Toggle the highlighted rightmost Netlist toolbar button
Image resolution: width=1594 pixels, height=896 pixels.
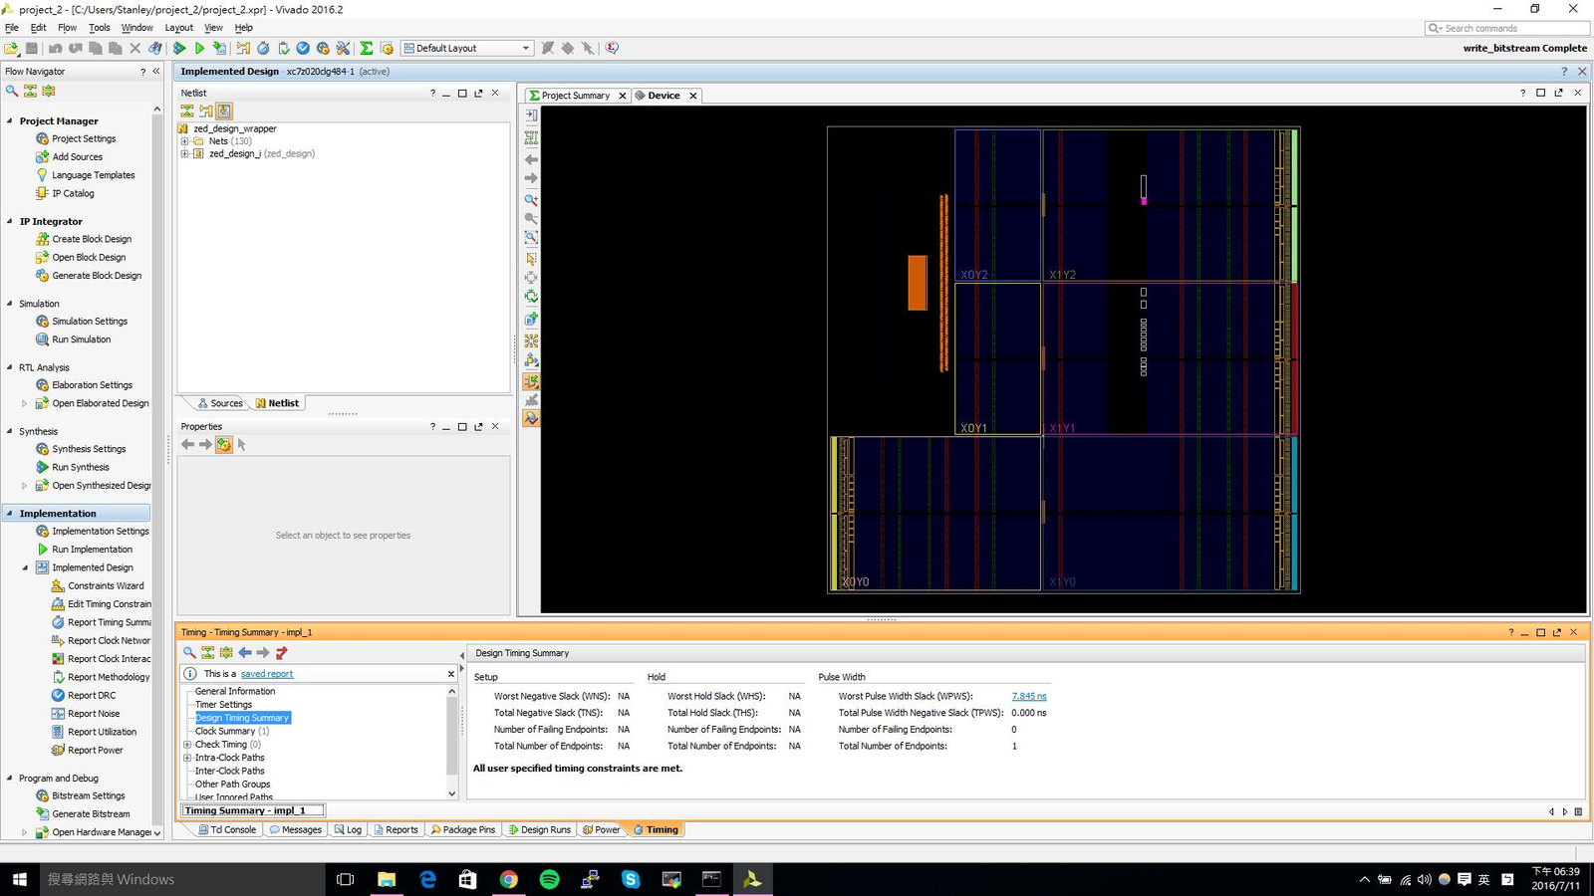click(224, 112)
